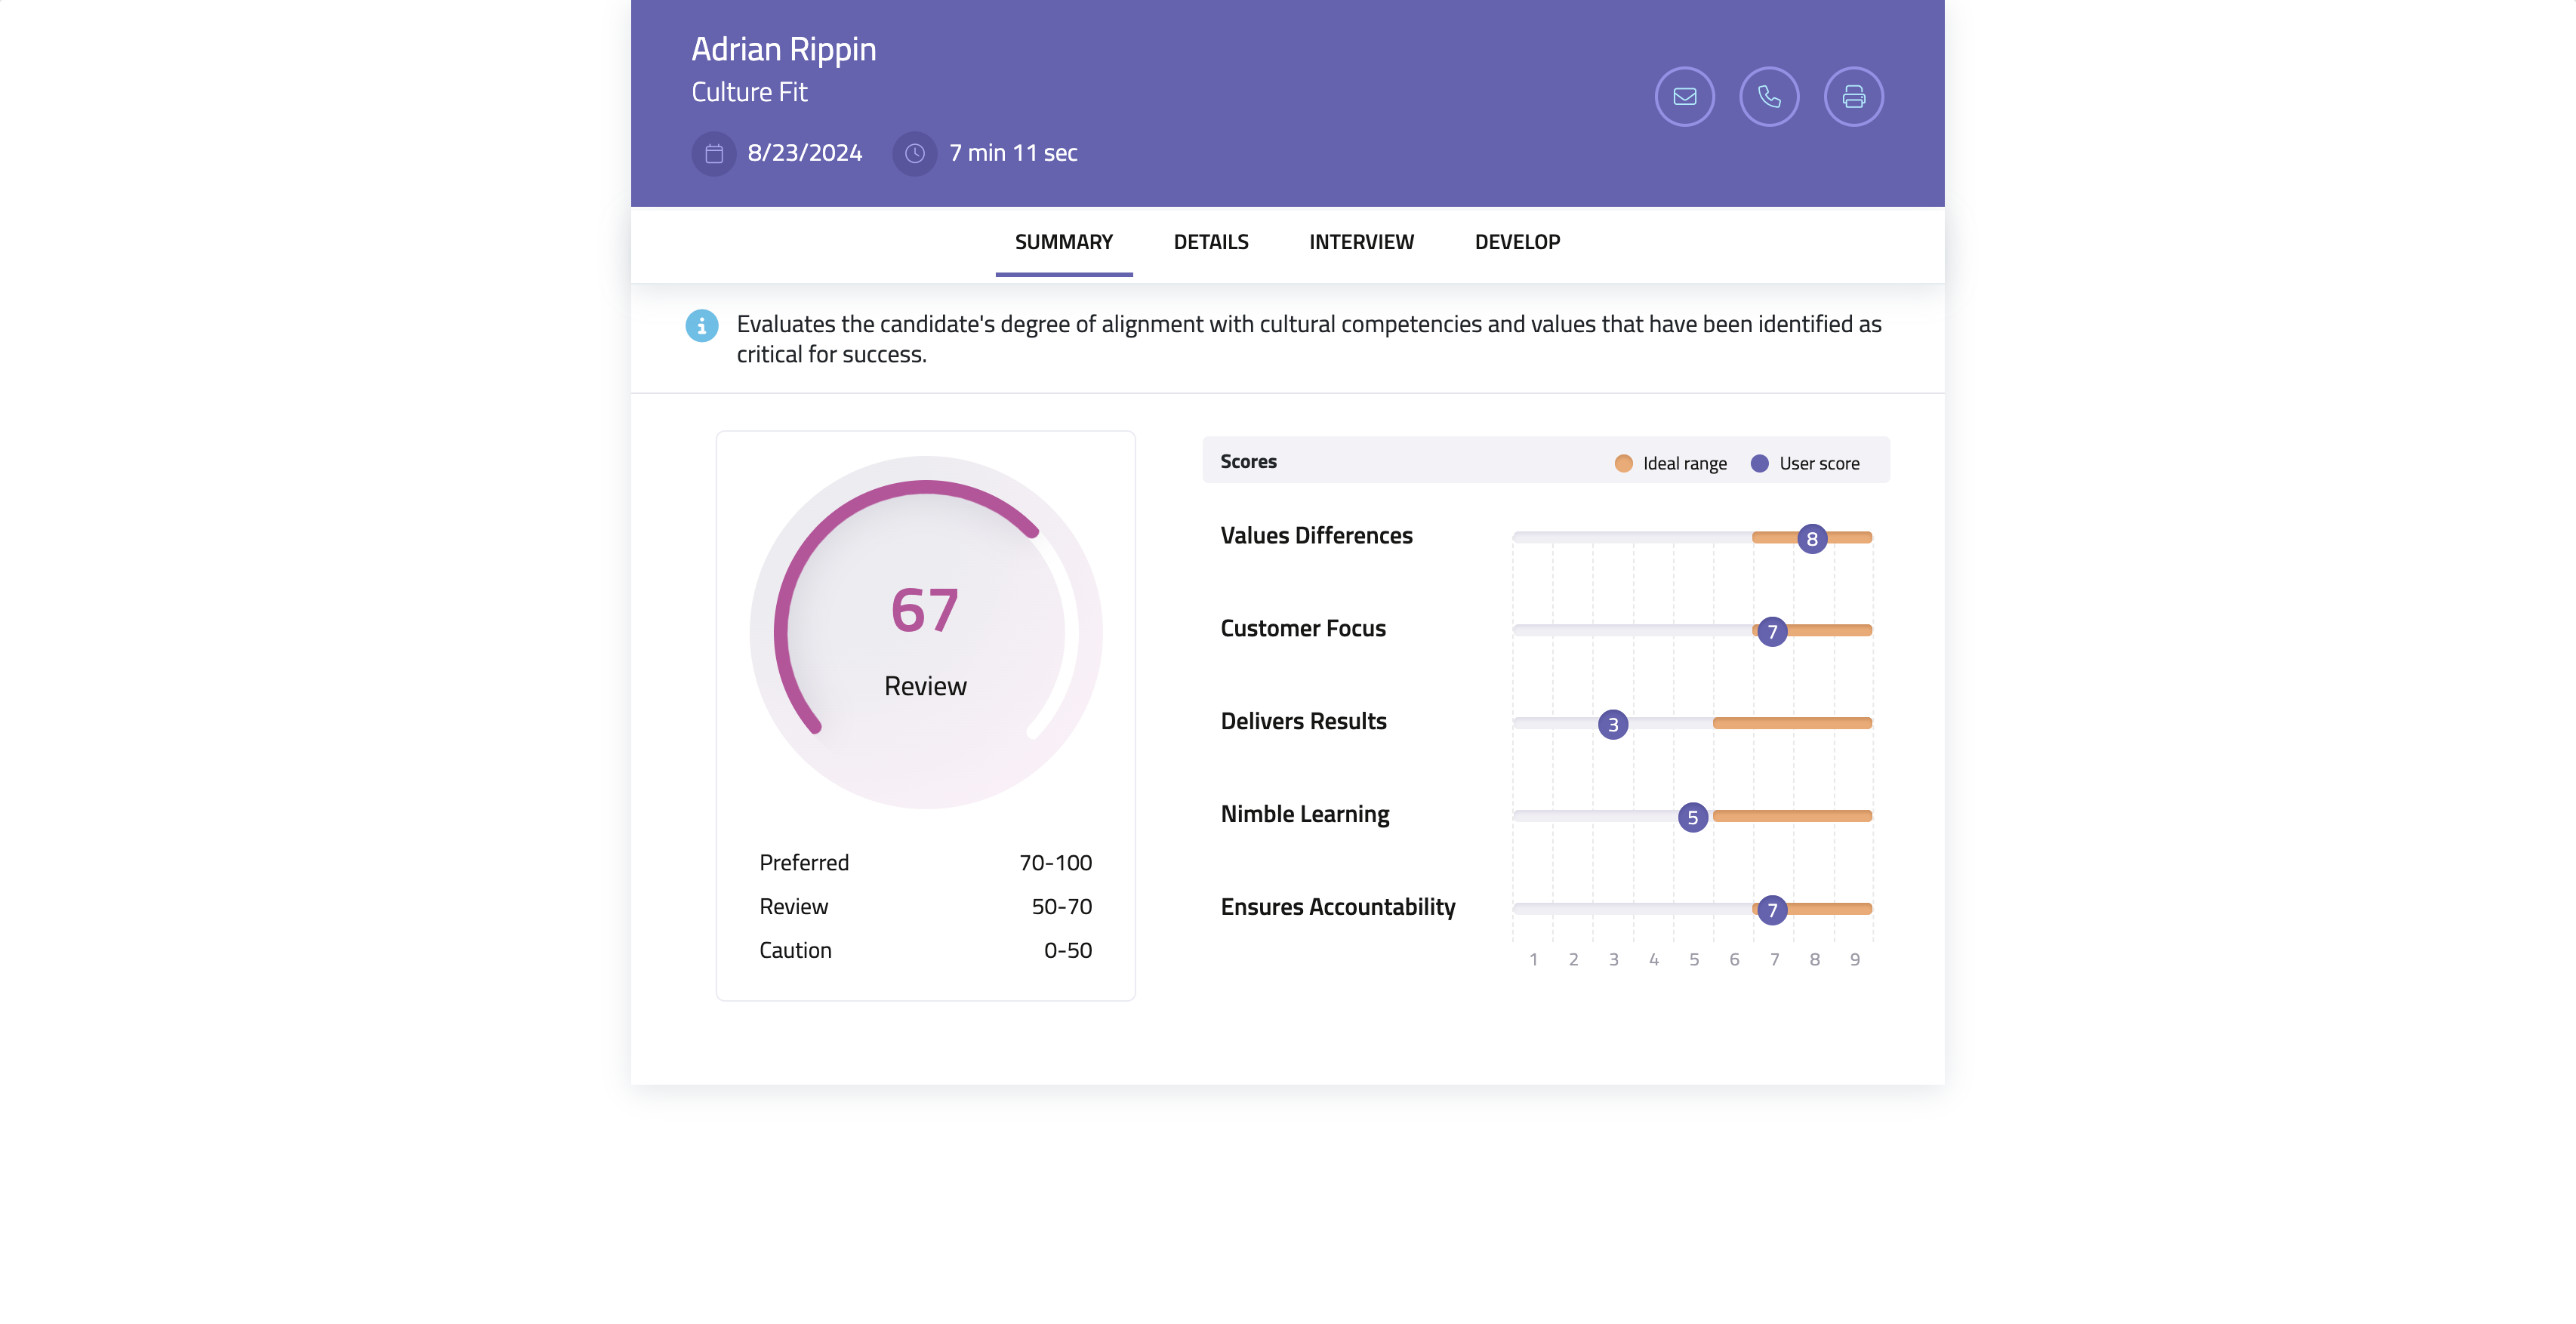This screenshot has width=2576, height=1324.
Task: Click the candidate name Adrian Rippin
Action: coord(783,49)
